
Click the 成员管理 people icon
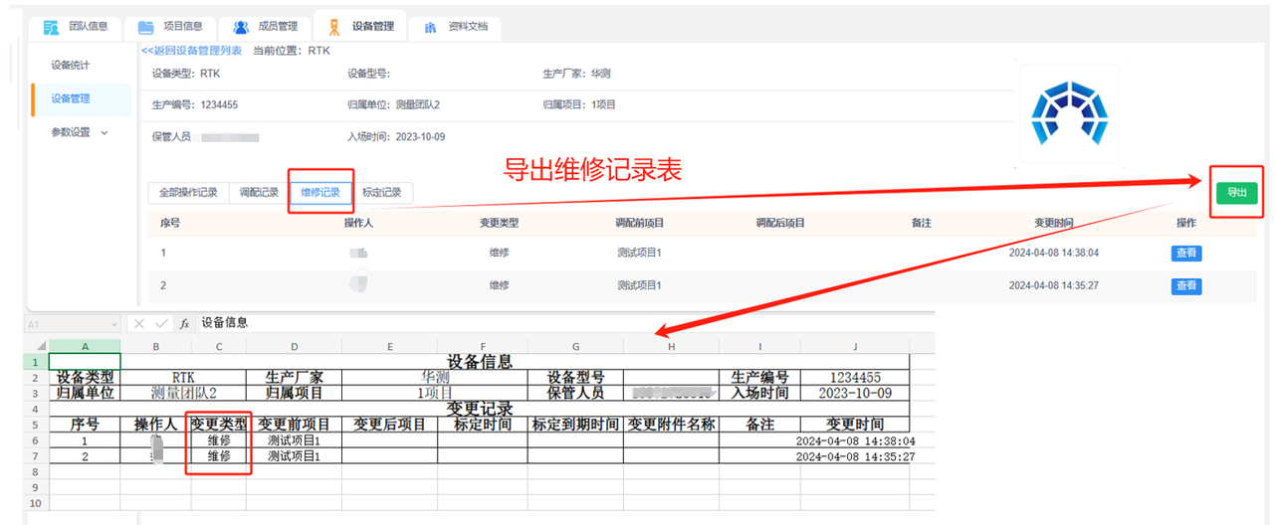[241, 27]
